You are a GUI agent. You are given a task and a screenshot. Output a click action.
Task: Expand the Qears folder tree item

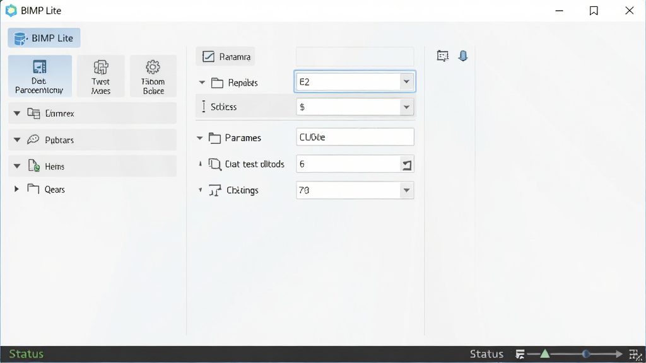(x=16, y=189)
